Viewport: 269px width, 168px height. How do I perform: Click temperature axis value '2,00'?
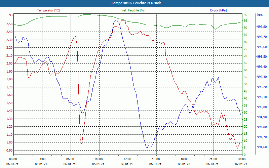[x=9, y=64]
